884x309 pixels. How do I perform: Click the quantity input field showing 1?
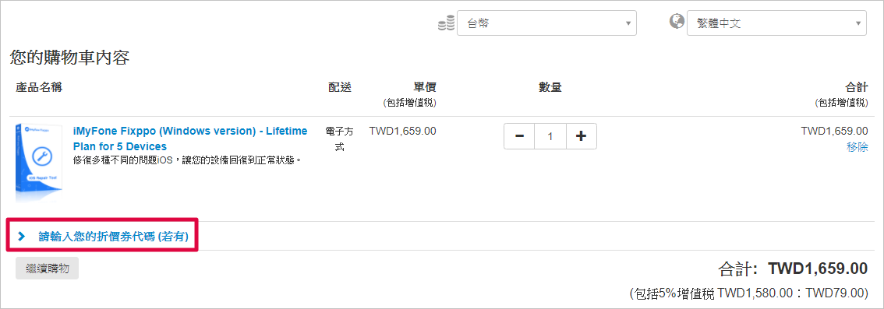click(550, 136)
